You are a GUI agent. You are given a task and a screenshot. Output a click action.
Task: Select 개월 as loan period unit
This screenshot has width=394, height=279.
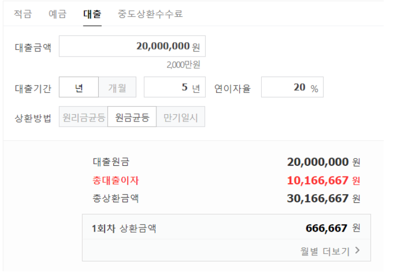coord(117,88)
